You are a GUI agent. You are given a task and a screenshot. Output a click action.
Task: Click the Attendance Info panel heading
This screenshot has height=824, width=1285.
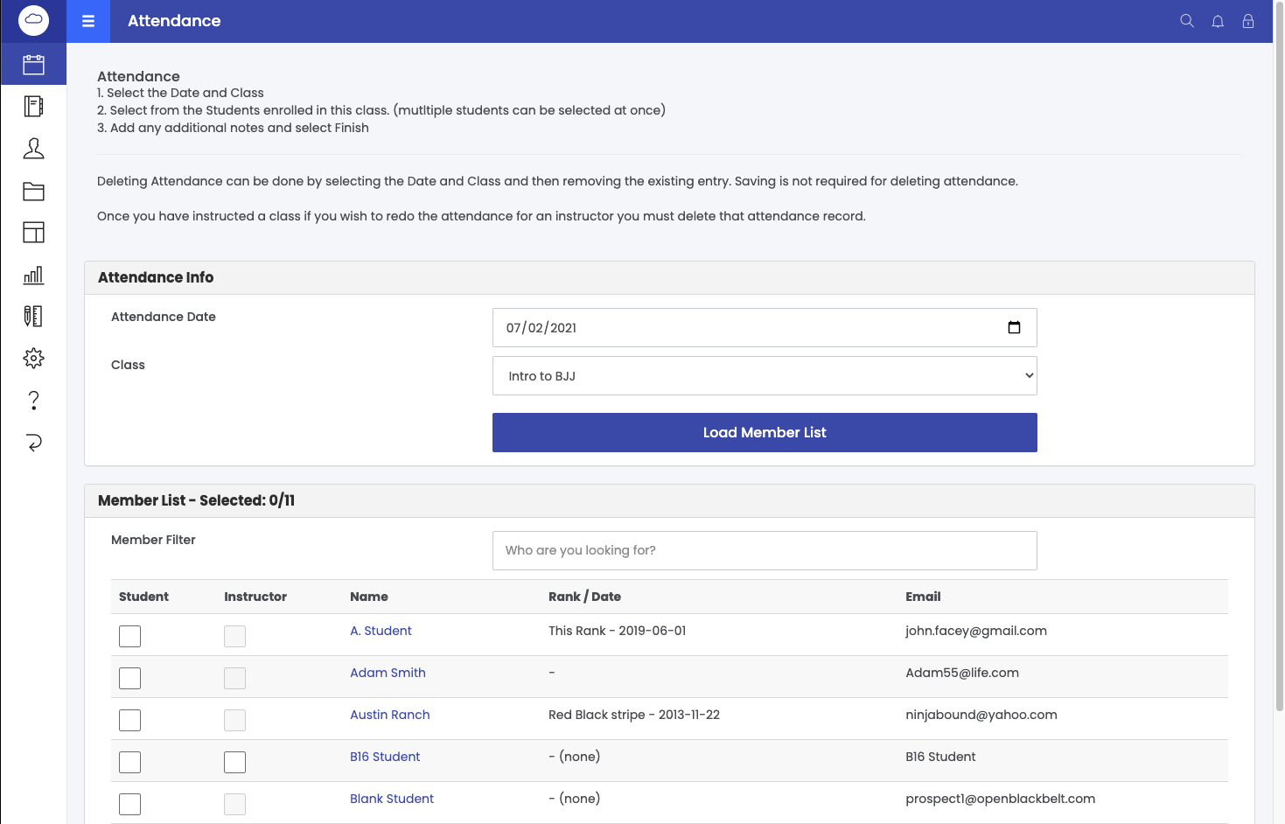pos(156,277)
